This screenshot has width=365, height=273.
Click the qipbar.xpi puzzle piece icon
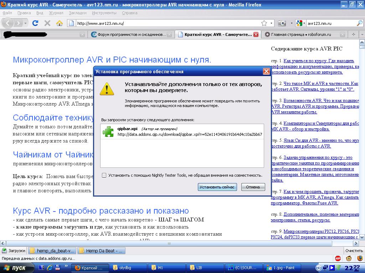108,131
